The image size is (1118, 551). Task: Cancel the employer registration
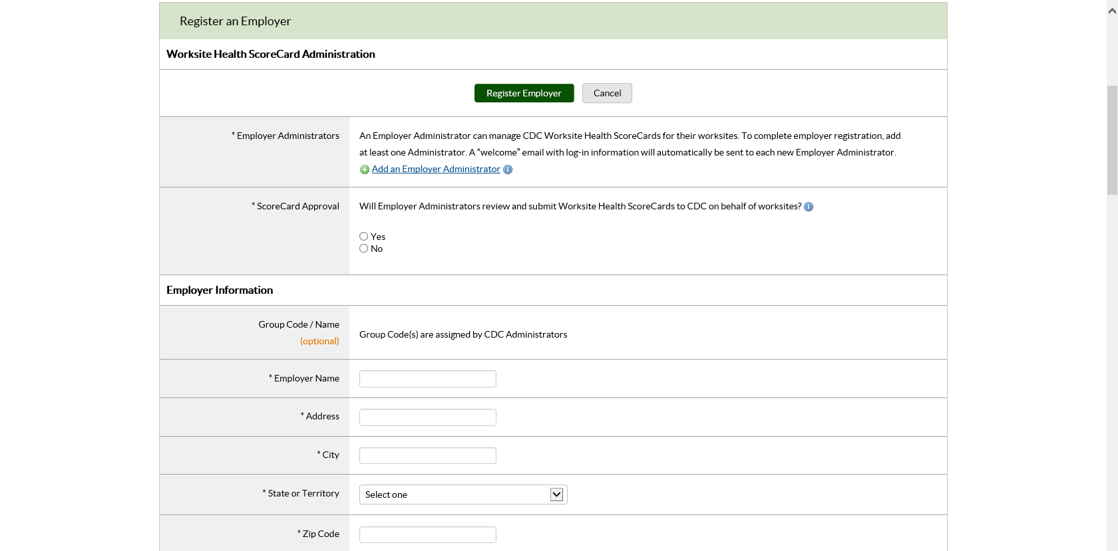coord(607,93)
